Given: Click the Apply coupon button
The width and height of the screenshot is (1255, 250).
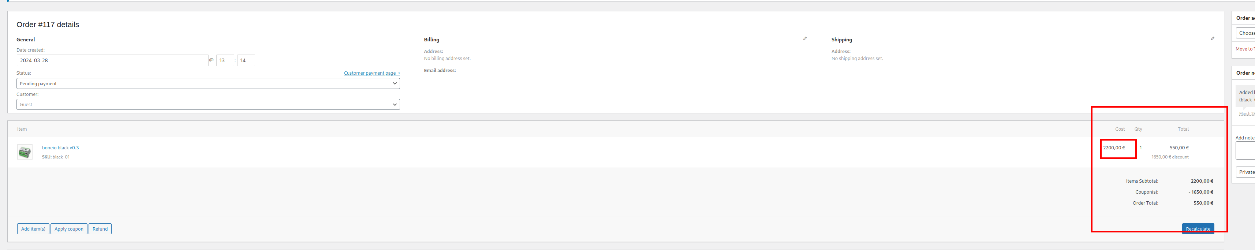Looking at the screenshot, I should click(x=69, y=229).
